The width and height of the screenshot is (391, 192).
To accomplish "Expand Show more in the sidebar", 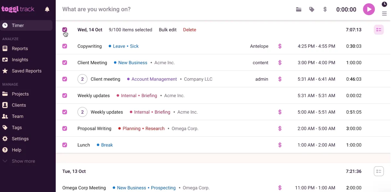I will click(x=19, y=161).
